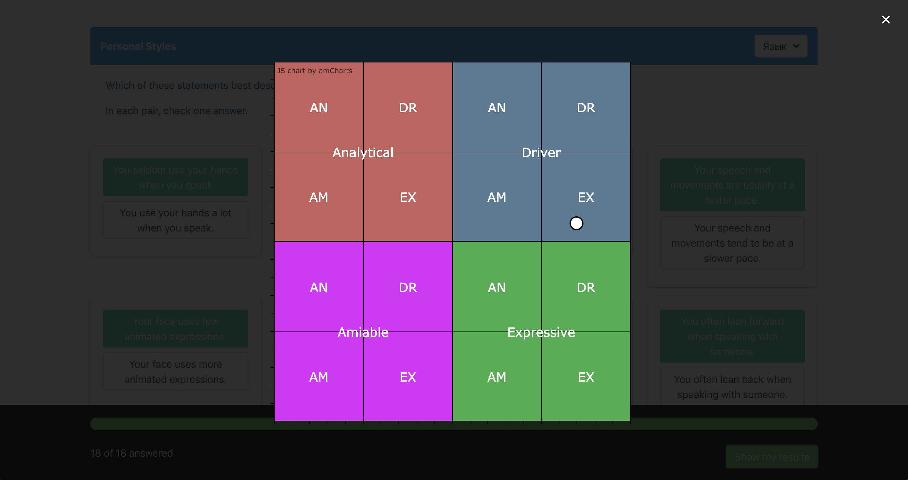
Task: Click the JS chart by amCharts link
Action: [314, 71]
